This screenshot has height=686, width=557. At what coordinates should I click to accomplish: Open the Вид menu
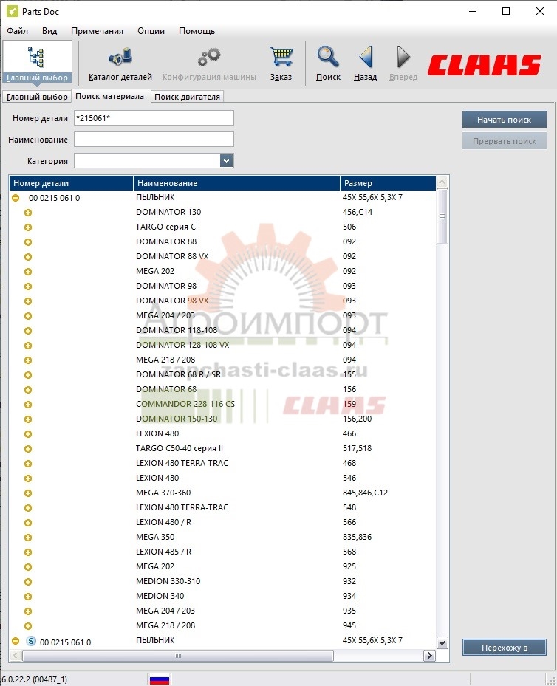49,31
